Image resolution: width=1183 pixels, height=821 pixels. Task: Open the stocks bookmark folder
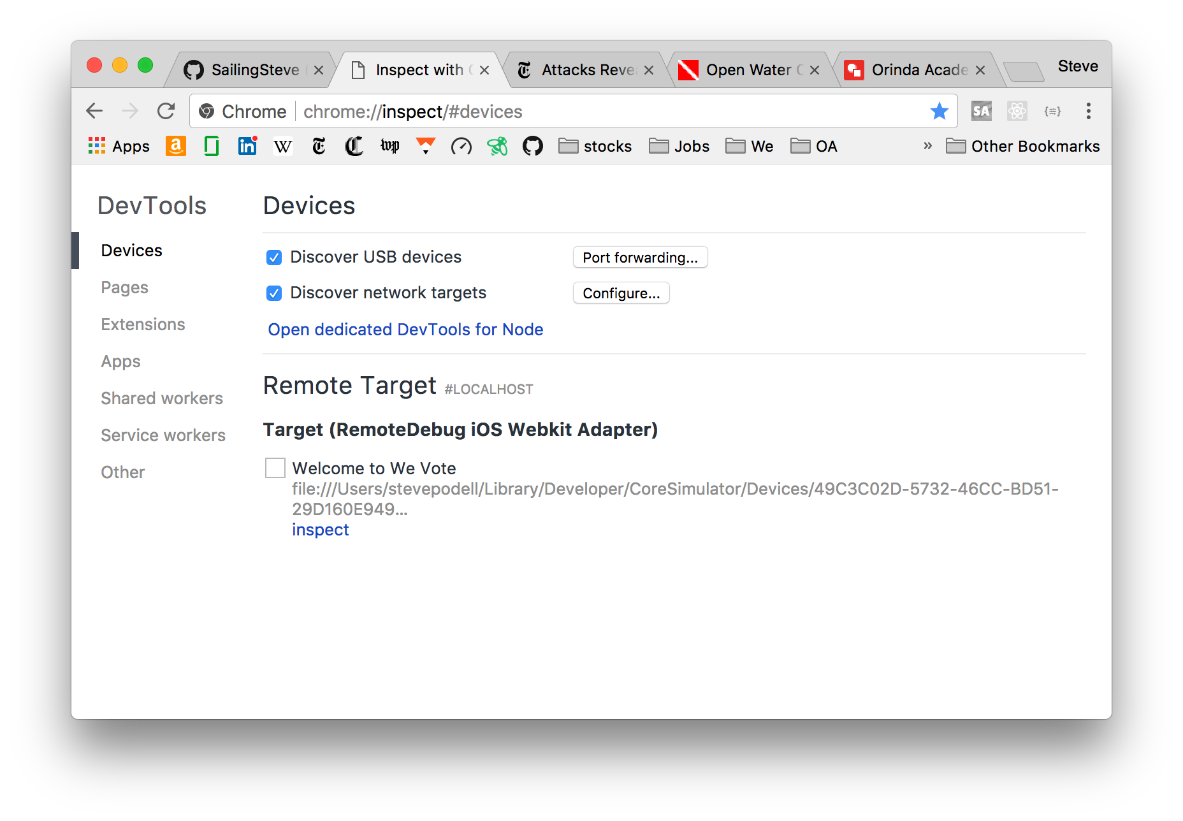595,146
